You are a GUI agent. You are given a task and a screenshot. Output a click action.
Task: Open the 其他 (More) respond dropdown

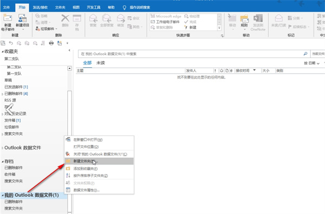pyautogui.click(x=135, y=27)
